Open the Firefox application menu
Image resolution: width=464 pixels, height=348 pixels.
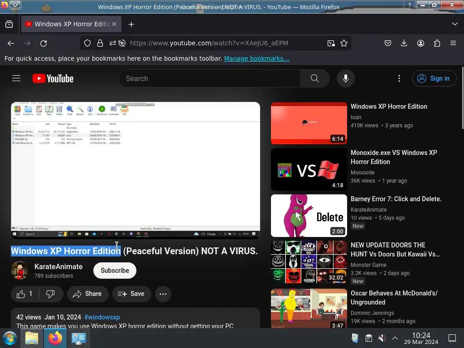pos(453,43)
